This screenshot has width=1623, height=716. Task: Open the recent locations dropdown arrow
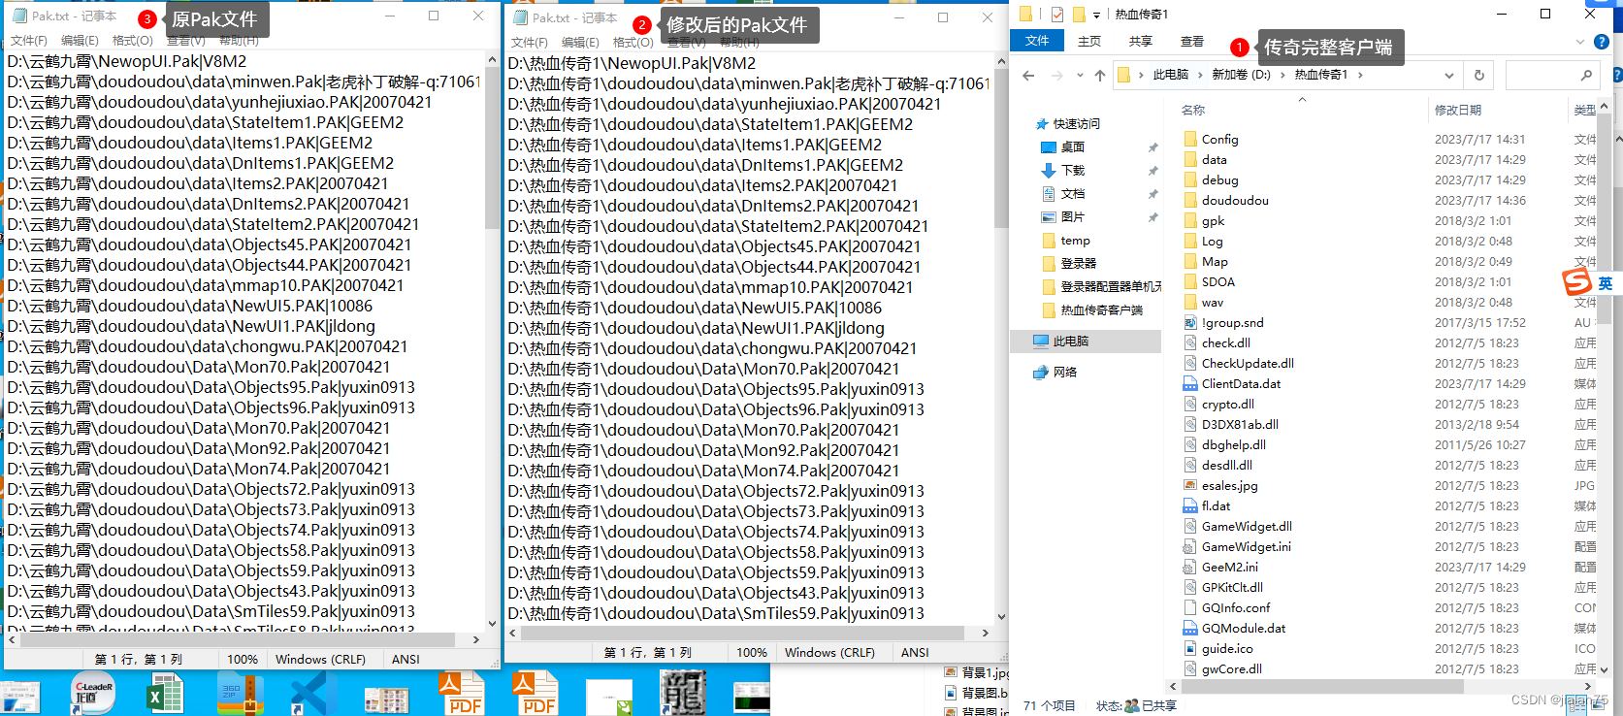coord(1079,76)
